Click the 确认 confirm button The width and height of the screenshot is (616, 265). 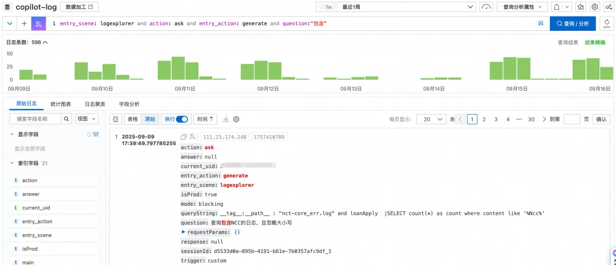(x=601, y=119)
